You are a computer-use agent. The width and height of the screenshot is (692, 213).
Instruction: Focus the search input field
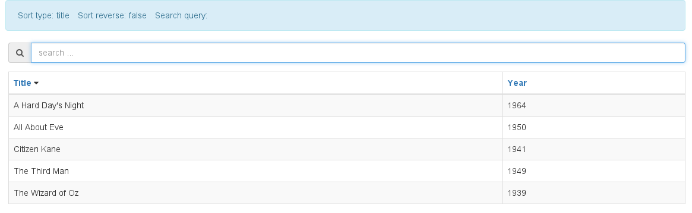coord(358,53)
